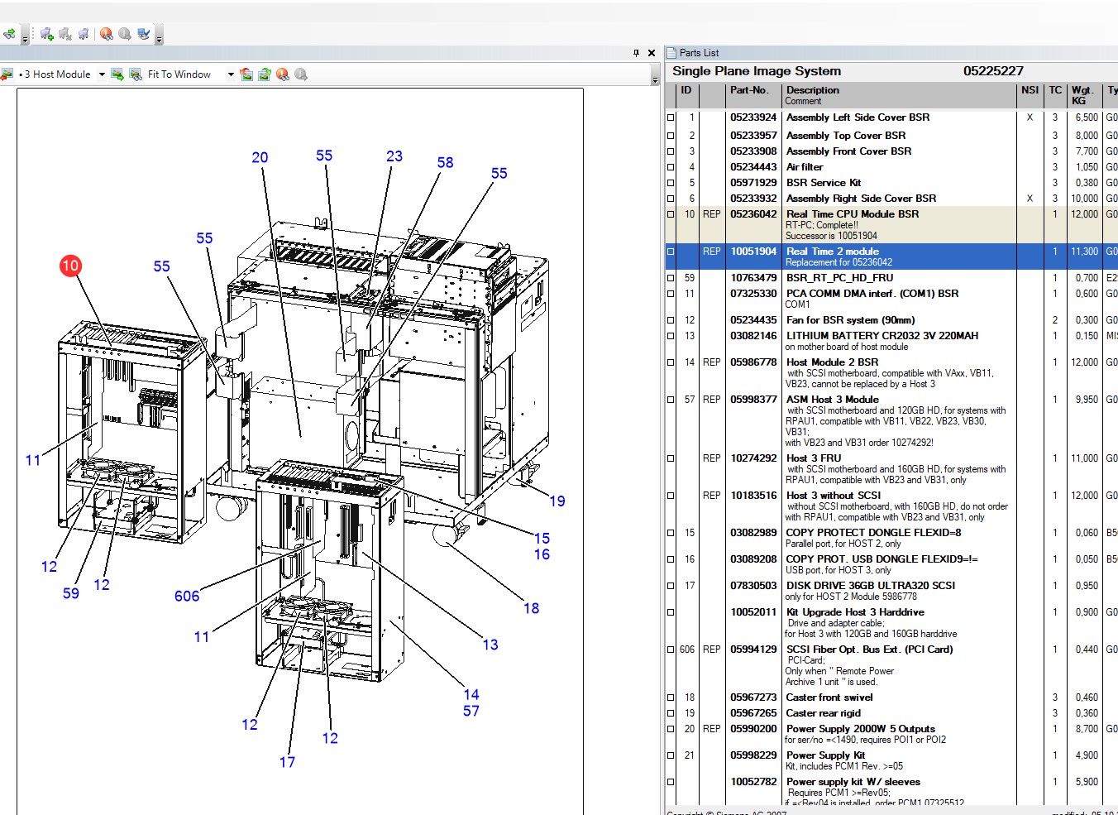Click callout number 606 in the diagram
1118x815 pixels.
pyautogui.click(x=187, y=596)
